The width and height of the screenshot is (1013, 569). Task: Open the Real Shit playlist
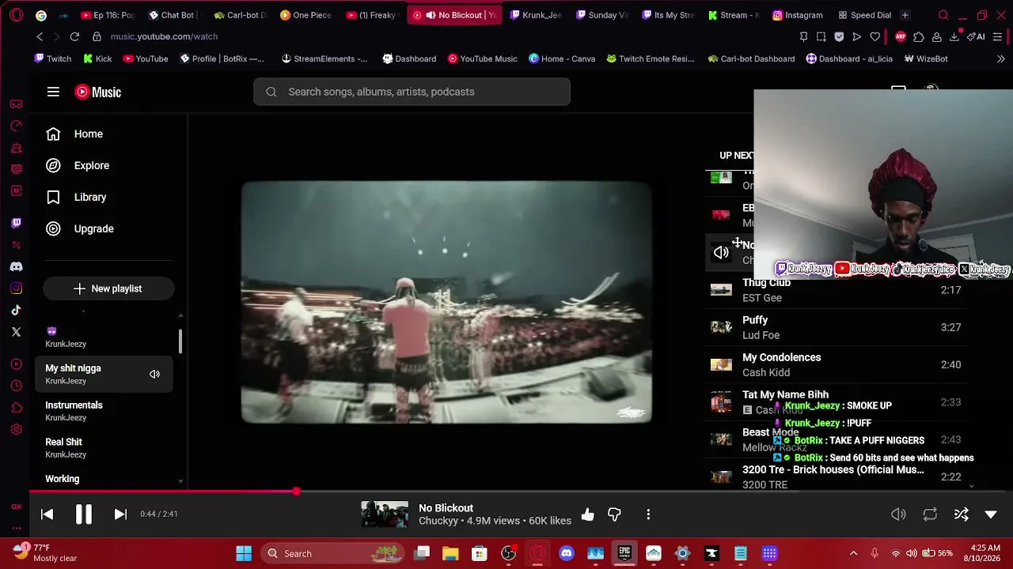[x=104, y=448]
